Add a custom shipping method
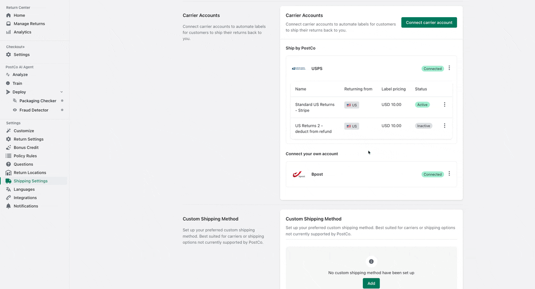The height and width of the screenshot is (289, 535). click(x=371, y=283)
